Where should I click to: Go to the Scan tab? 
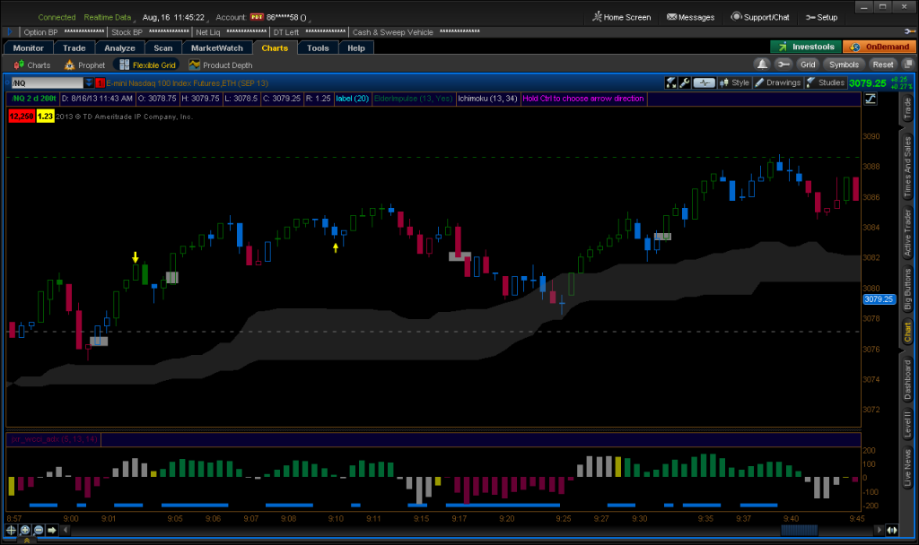[163, 48]
